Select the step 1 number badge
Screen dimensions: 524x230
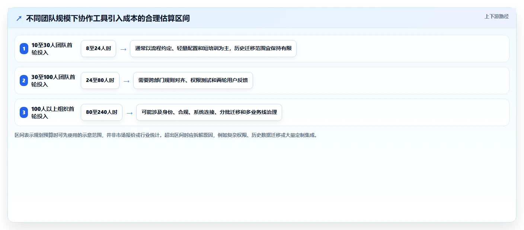tap(24, 49)
